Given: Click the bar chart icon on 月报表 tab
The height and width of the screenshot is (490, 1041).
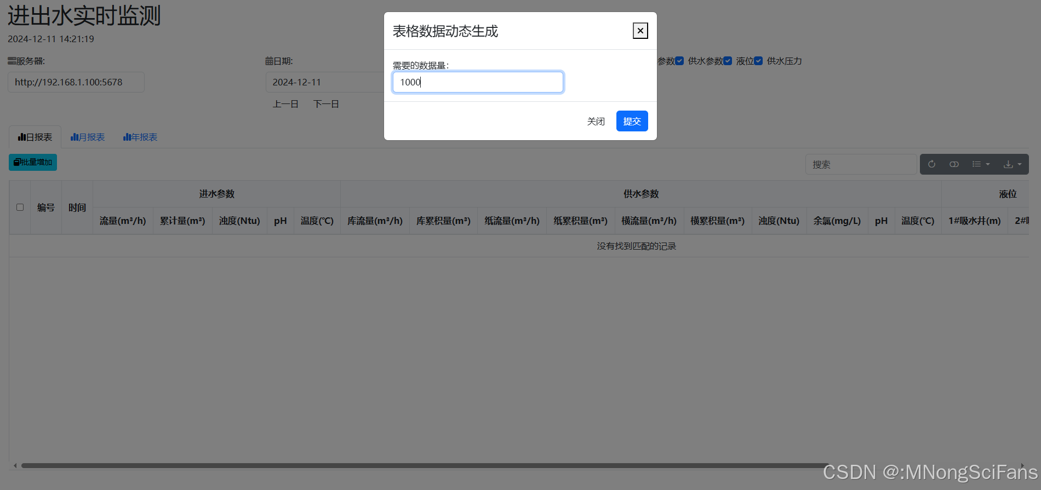Looking at the screenshot, I should (75, 137).
